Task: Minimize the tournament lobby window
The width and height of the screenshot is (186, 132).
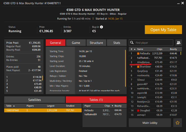Action: 178,3
